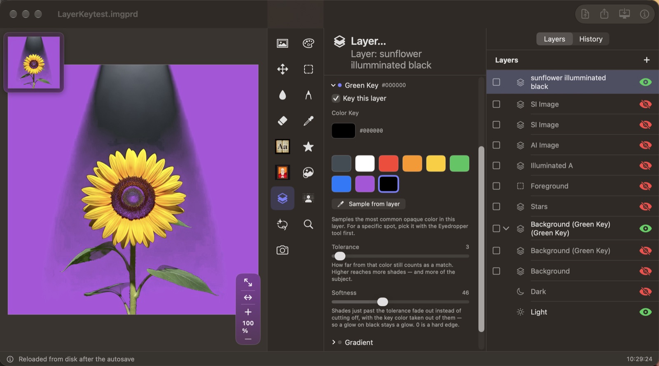The height and width of the screenshot is (366, 659).
Task: Click the info icon in title bar
Action: point(645,14)
